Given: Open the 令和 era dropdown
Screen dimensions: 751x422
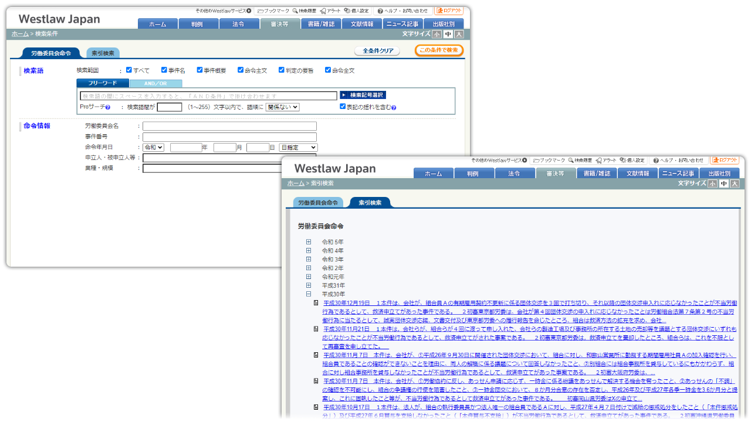Looking at the screenshot, I should 153,148.
